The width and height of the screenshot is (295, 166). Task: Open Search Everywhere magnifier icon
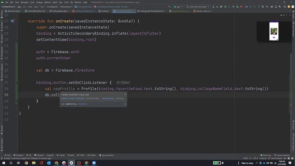[285, 6]
